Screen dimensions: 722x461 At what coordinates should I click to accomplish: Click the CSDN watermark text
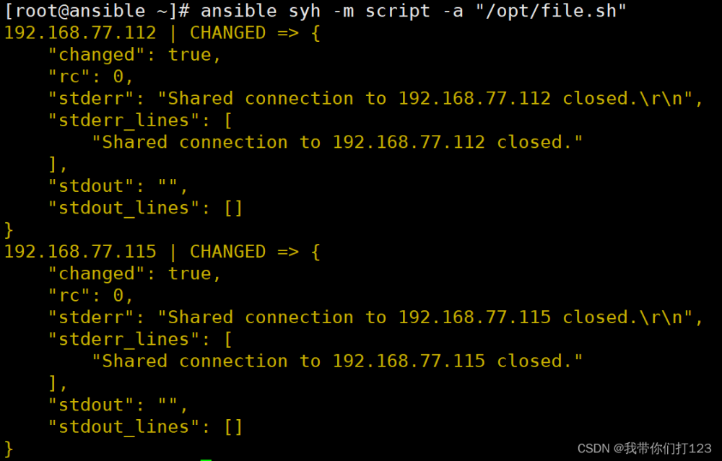[644, 448]
